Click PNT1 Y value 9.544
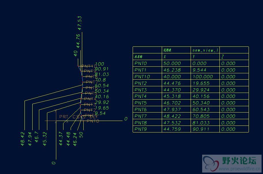 point(199,70)
